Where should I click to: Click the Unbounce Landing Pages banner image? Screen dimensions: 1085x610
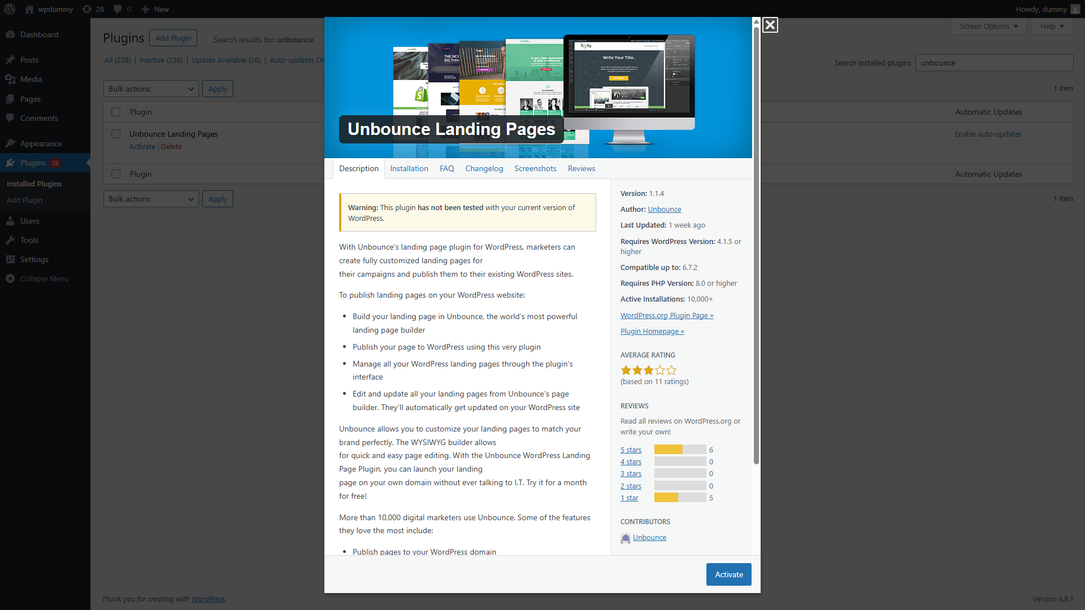[538, 88]
